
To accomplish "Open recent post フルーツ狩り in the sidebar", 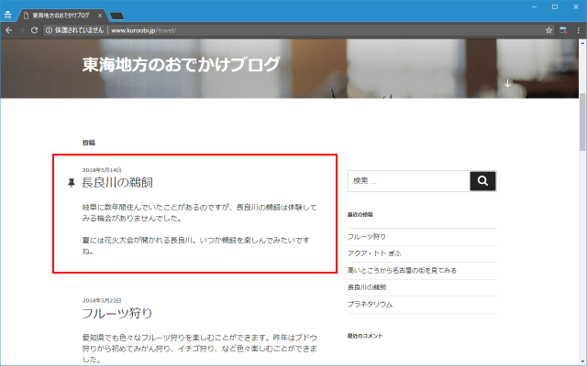I will coord(367,236).
